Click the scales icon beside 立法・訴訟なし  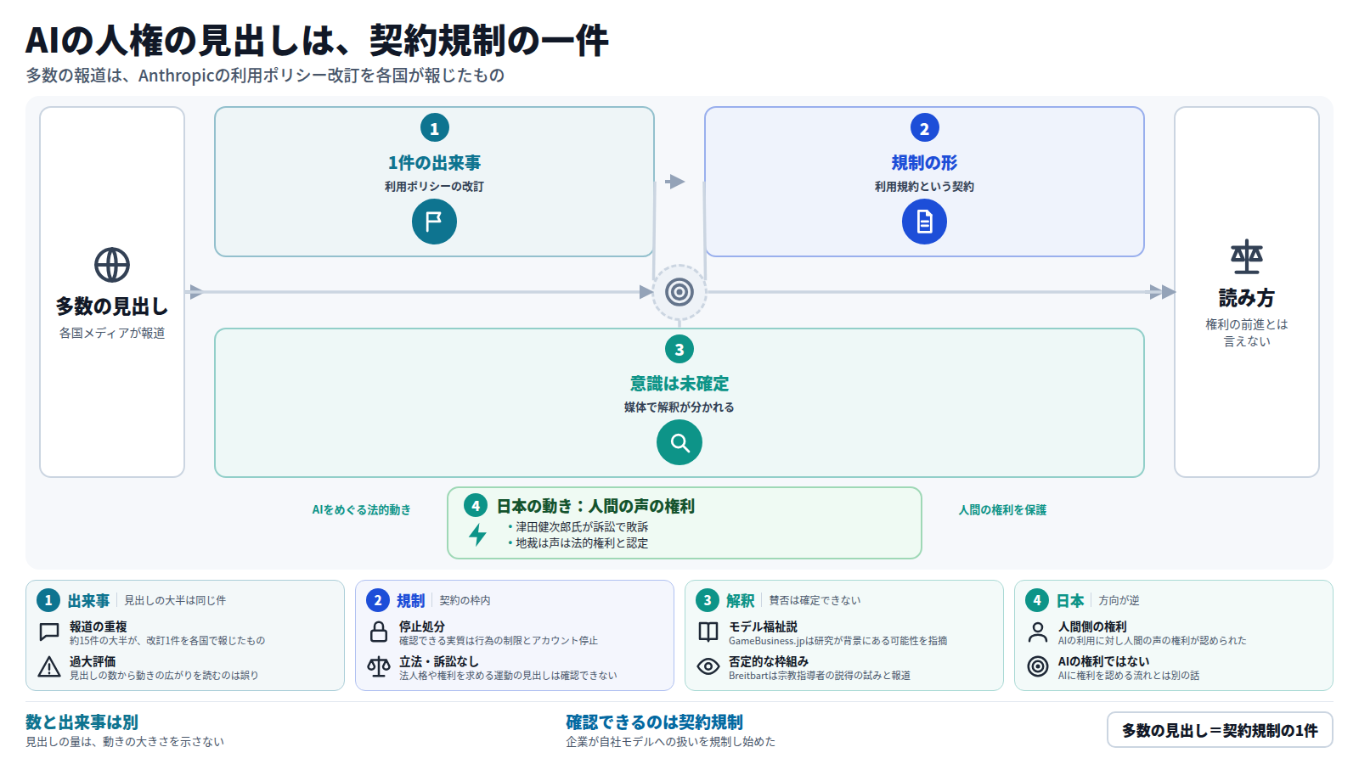[x=379, y=667]
